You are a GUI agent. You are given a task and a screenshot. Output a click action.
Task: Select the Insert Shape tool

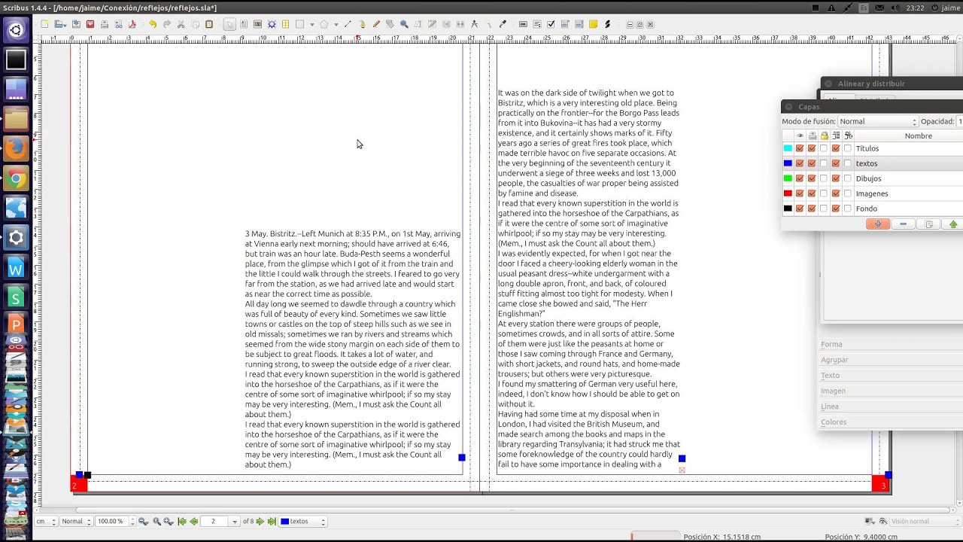(x=300, y=24)
